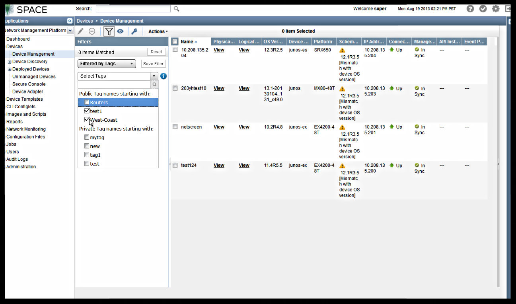Expand Deployed Devices tree node
The width and height of the screenshot is (516, 304).
pyautogui.click(x=10, y=69)
